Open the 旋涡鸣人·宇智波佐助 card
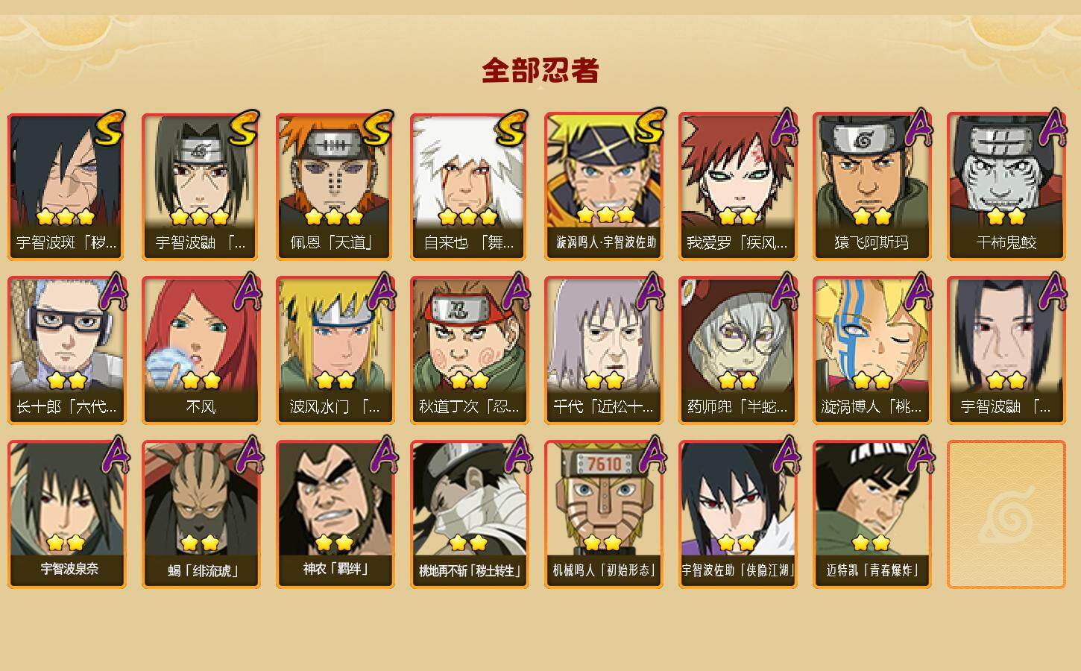Screen dimensions: 1081x671 point(603,186)
